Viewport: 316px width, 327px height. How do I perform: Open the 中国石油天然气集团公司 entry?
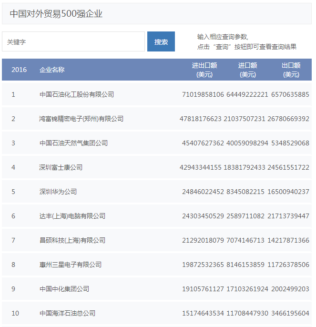coord(73,143)
